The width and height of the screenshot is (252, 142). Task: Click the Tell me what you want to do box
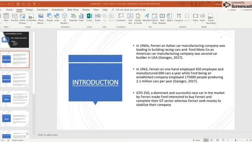(129, 9)
